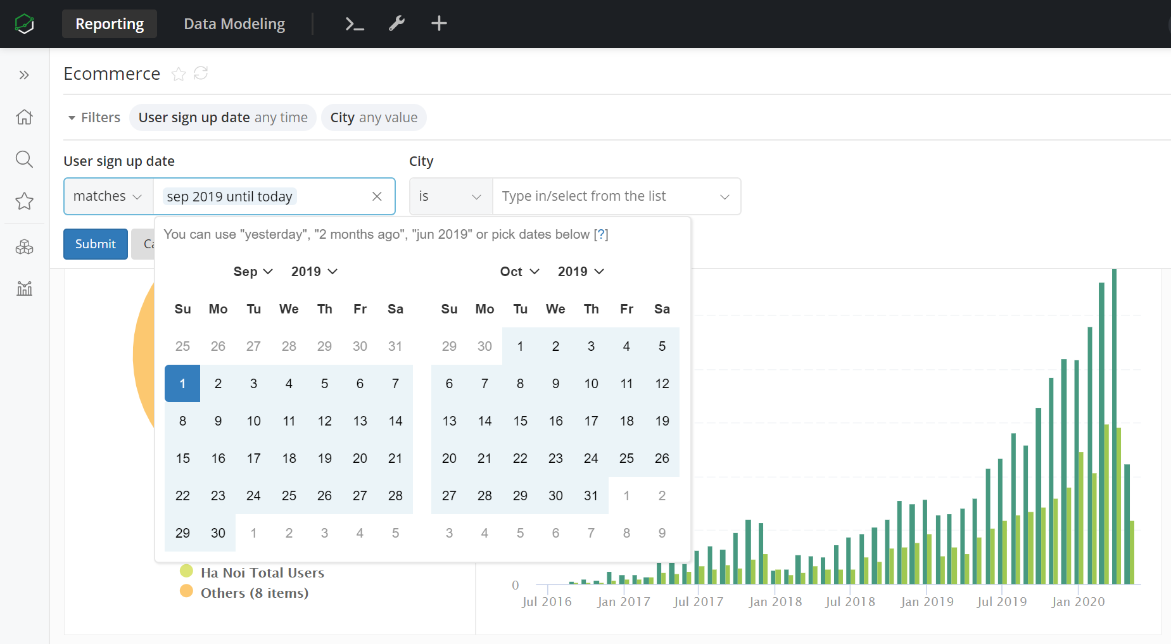Clear the sign up date value
Image resolution: width=1171 pixels, height=644 pixels.
(377, 196)
